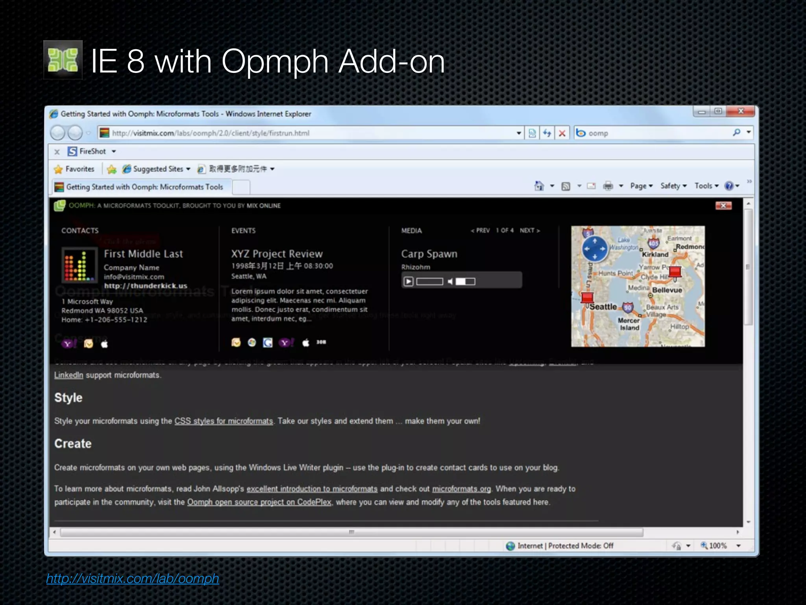The image size is (806, 605).
Task: Open a new blank tab
Action: coord(241,187)
